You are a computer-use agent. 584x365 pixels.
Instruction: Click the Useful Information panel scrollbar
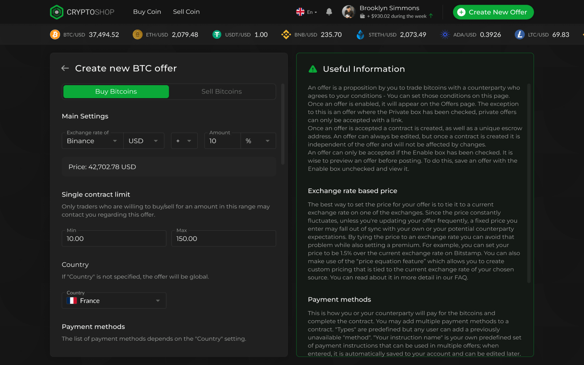(x=529, y=183)
